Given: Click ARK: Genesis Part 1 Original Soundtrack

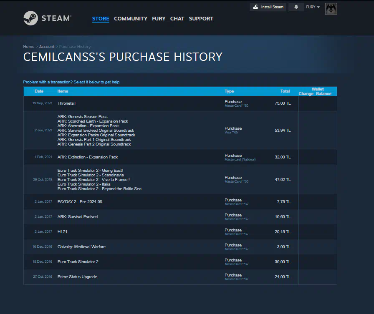Looking at the screenshot, I should (x=94, y=140).
